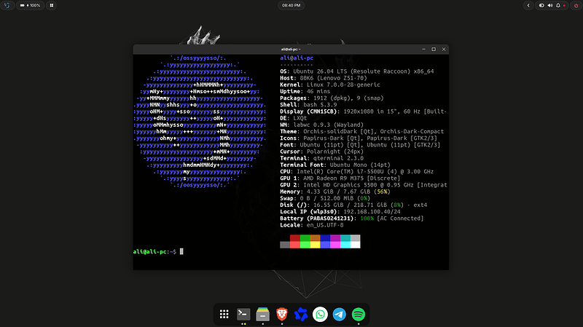Click the yellow color block in the palette
Viewport: 583px width, 327px height.
pos(315,245)
